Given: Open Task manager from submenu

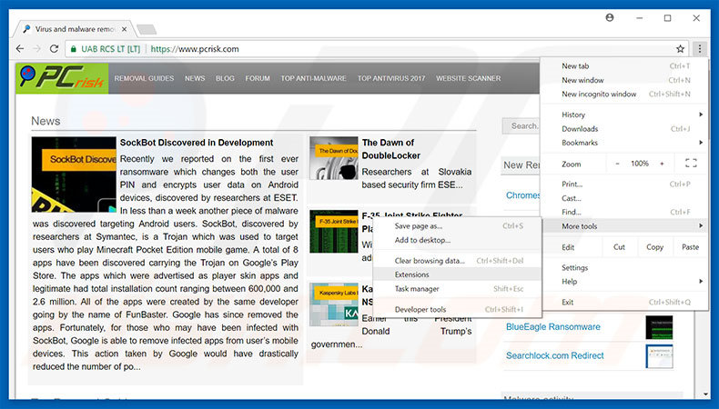Looking at the screenshot, I should tap(458, 288).
